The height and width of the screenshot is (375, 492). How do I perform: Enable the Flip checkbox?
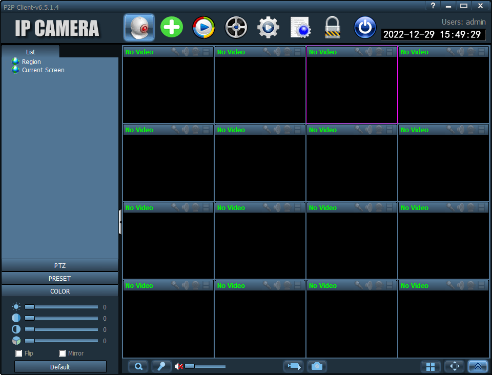coord(19,353)
